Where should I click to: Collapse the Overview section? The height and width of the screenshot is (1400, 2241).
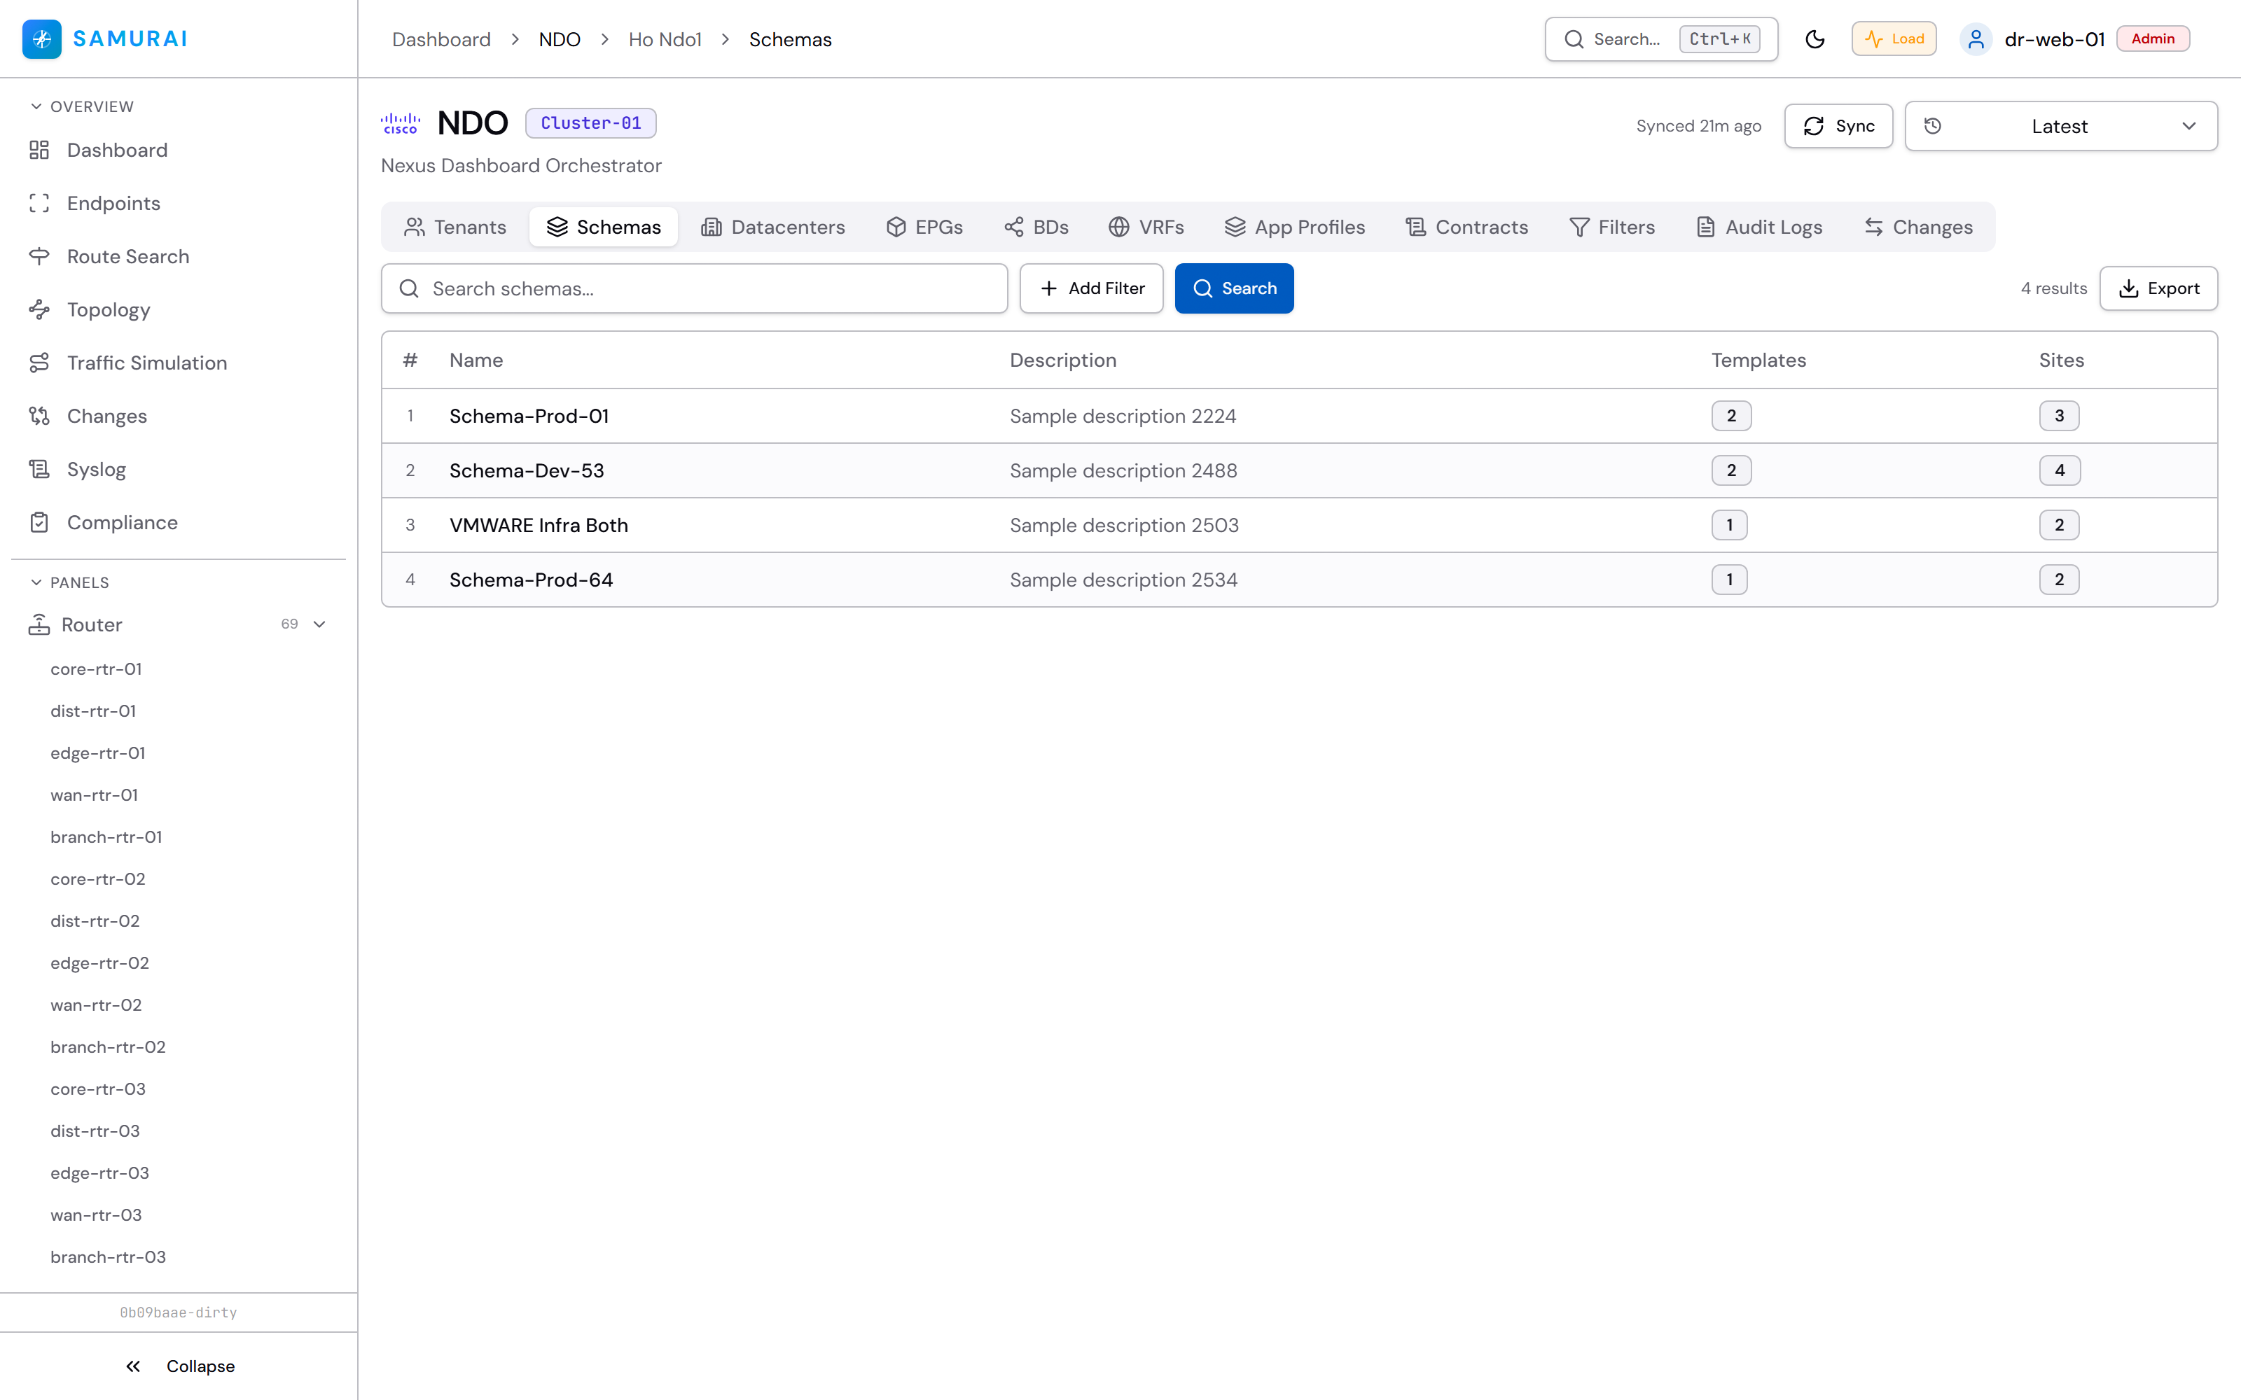tap(81, 106)
